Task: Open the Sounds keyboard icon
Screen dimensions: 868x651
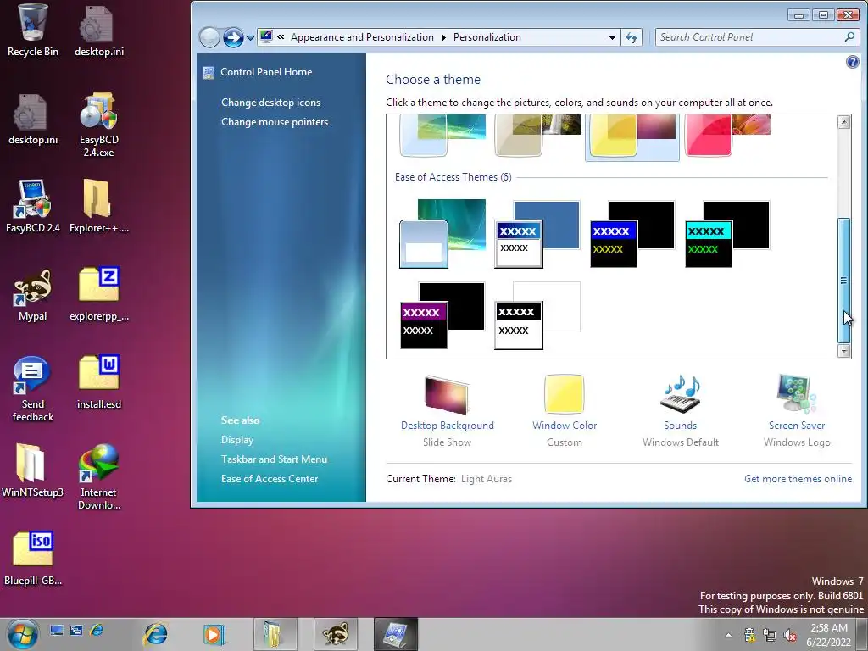Action: 681,394
